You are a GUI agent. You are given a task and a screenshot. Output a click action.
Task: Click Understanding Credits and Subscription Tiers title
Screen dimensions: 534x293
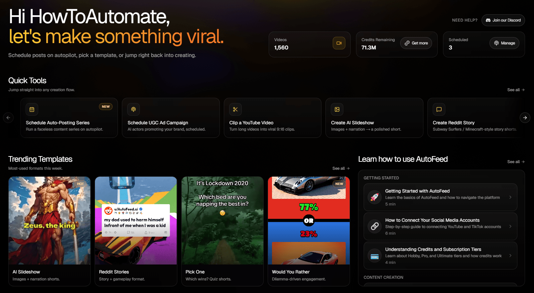click(433, 249)
